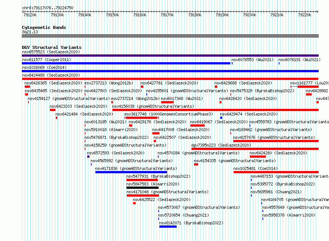Click the red dgv7395n223 variant bar
Viewport: 329px width, 241px height.
[255, 149]
